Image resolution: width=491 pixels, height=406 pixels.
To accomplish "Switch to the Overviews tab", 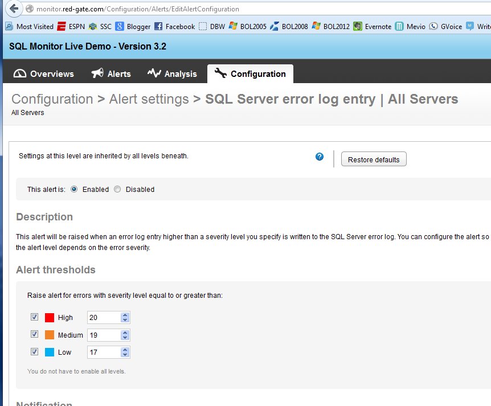I will (43, 74).
